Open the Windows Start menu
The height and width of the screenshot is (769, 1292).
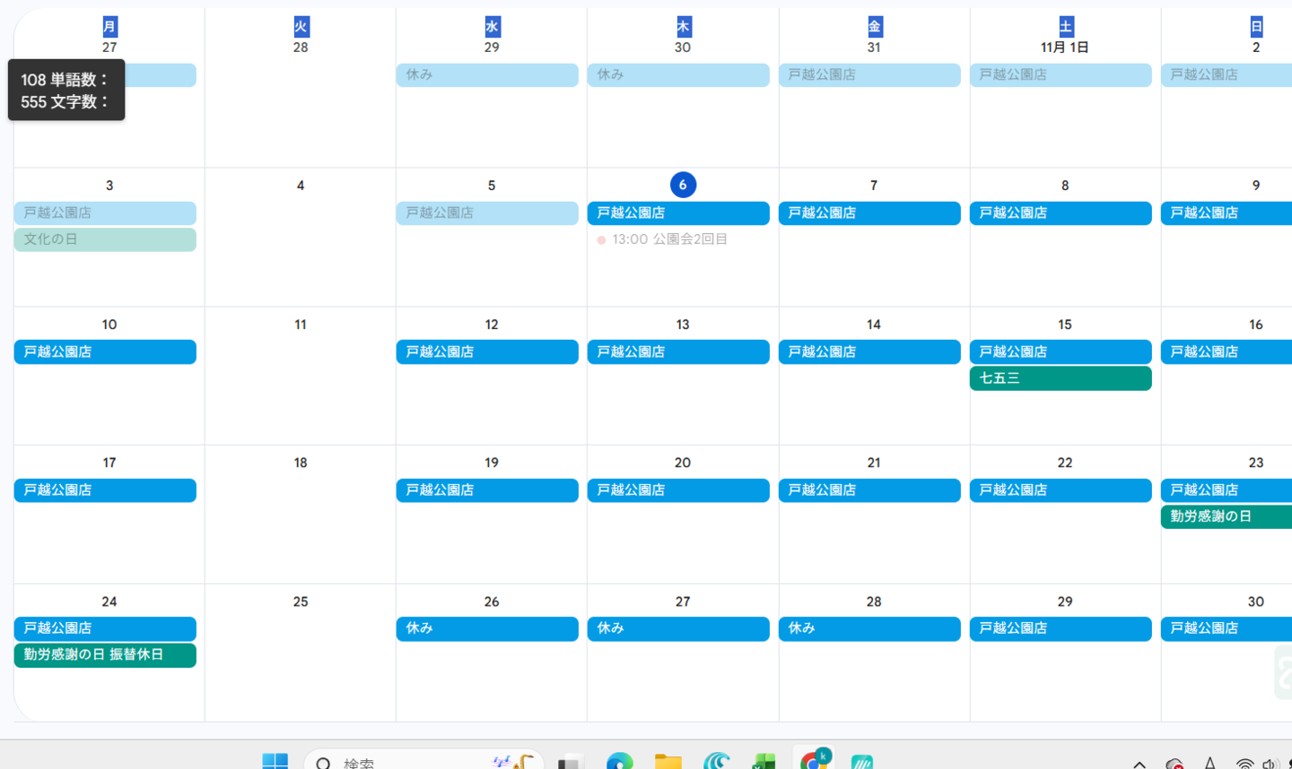pos(275,761)
